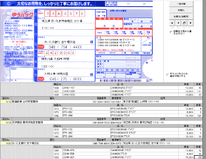
Task: Select phone number cell 048-794-44XX in table
Action: click(102, 143)
